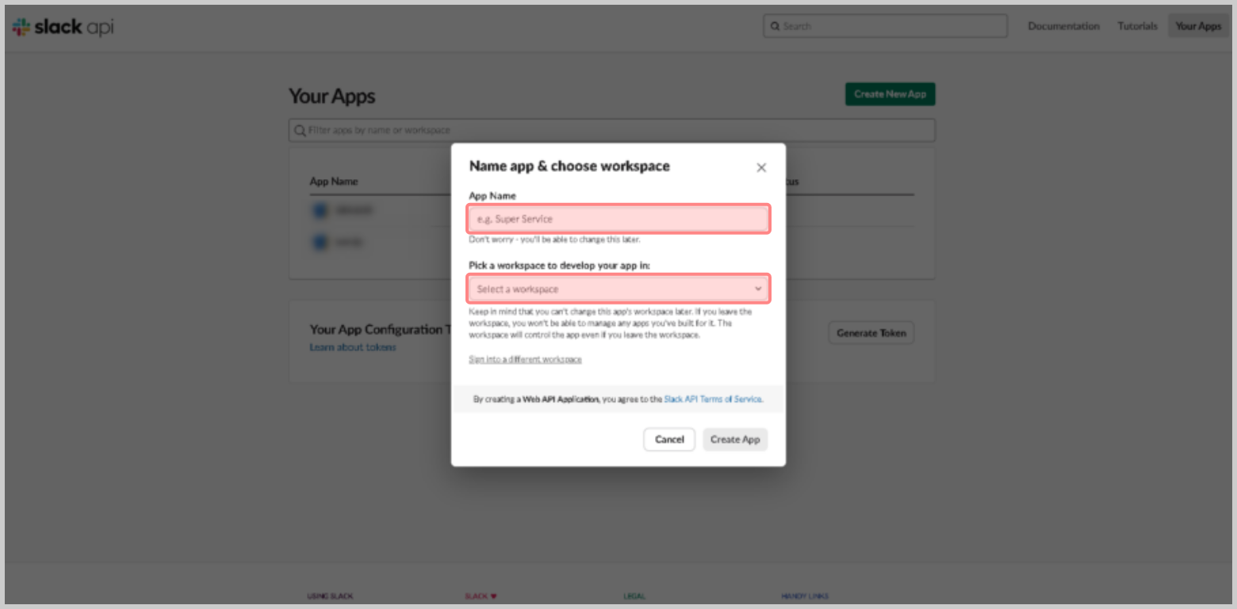Click the magnifier icon in Search
1237x609 pixels.
[x=776, y=26]
